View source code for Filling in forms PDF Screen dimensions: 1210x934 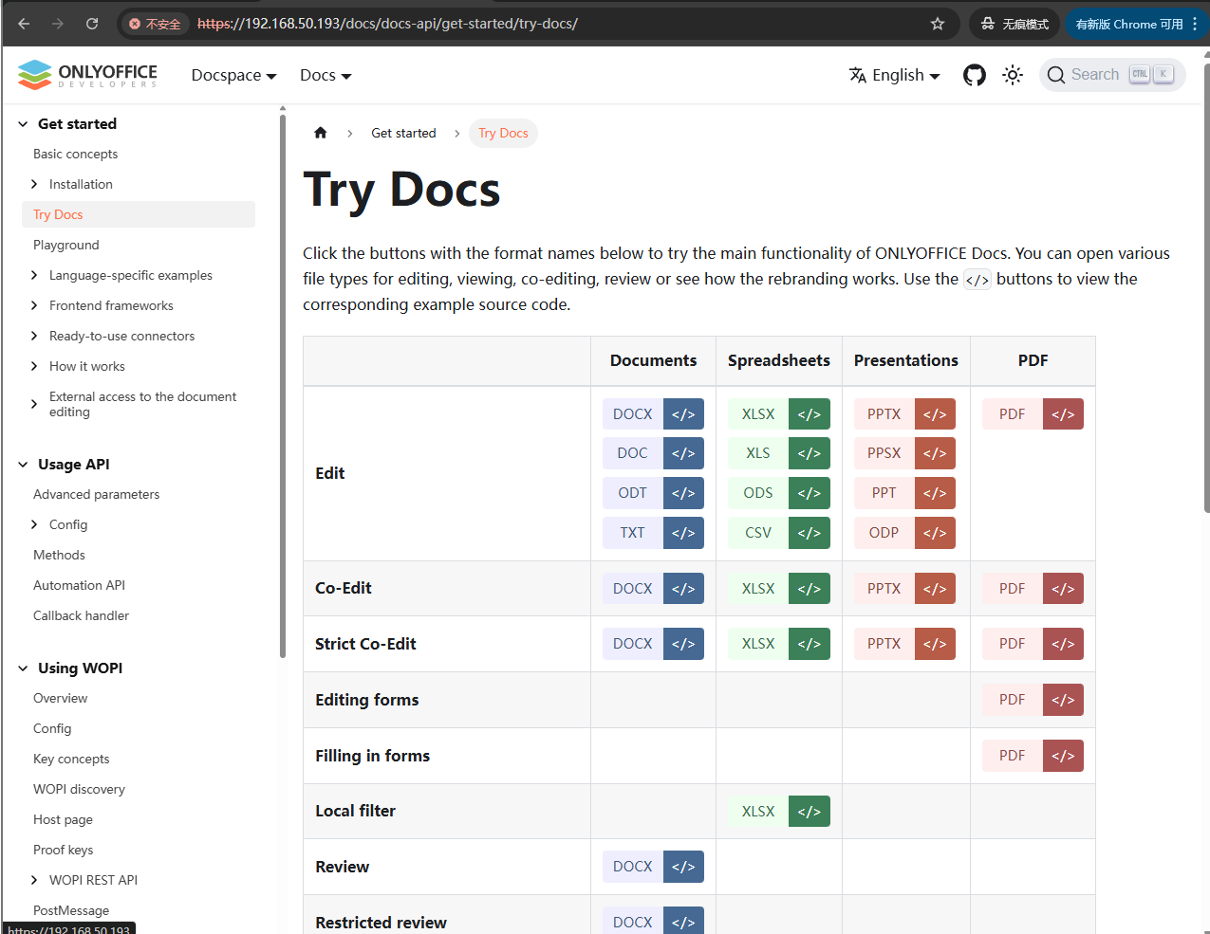coord(1063,756)
